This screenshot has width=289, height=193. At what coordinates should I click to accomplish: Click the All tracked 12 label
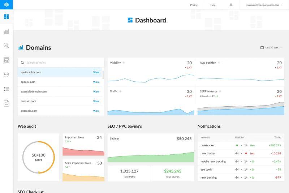click(x=207, y=96)
